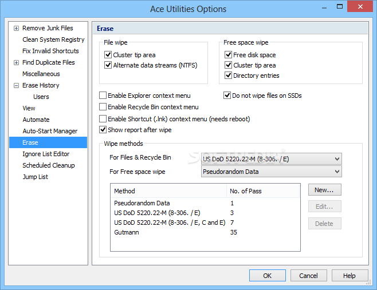Uncheck File wipe Cluster tip area
The image size is (377, 290).
(108, 55)
